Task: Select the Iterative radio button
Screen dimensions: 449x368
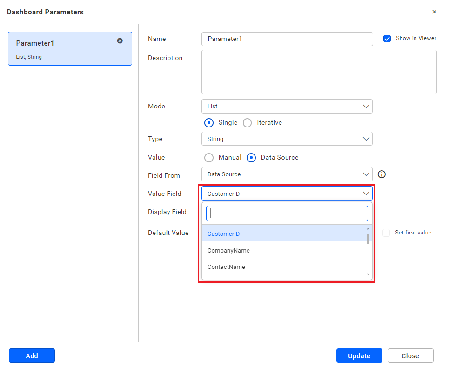Action: point(247,122)
